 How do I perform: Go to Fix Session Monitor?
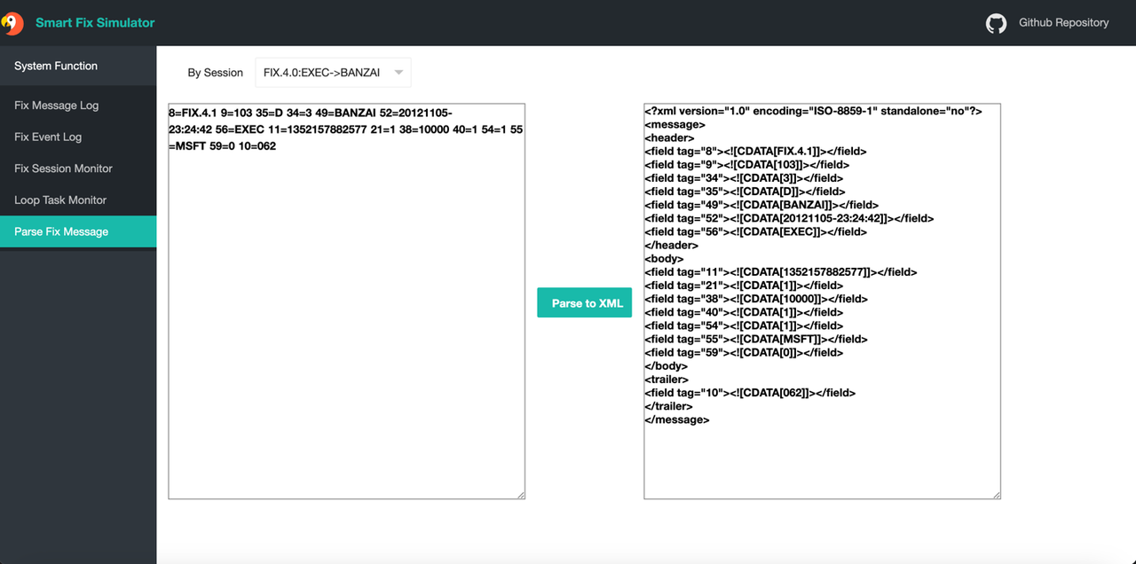78,168
